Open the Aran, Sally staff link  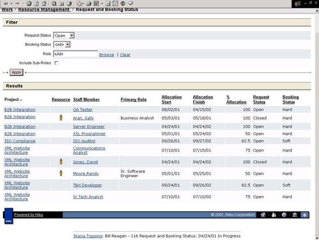point(83,118)
